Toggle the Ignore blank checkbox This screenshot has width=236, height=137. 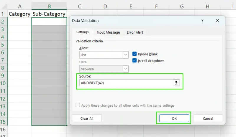(x=135, y=54)
